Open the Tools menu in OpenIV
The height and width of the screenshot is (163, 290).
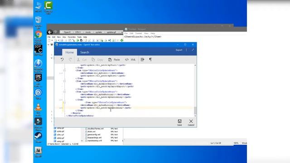pyautogui.click(x=79, y=37)
